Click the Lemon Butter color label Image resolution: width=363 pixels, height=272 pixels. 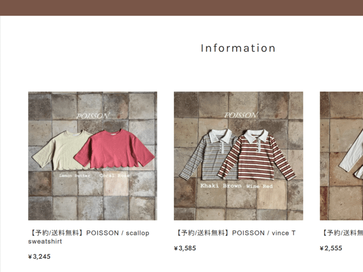[75, 175]
